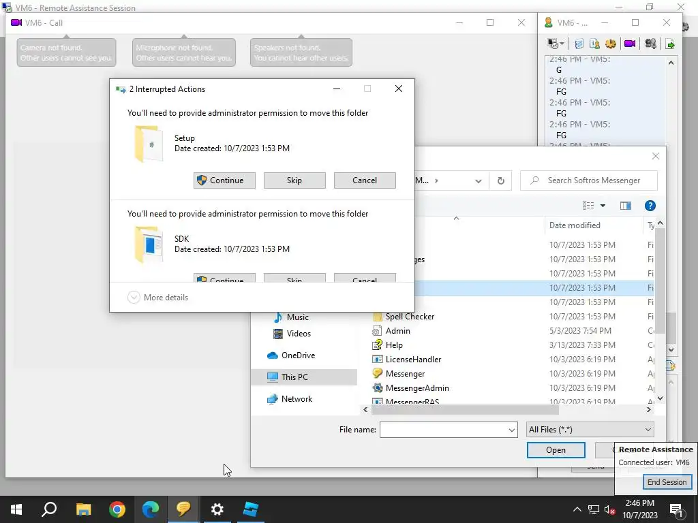Click the file list horizontal scroll left arrow
The width and height of the screenshot is (698, 523).
[365, 409]
